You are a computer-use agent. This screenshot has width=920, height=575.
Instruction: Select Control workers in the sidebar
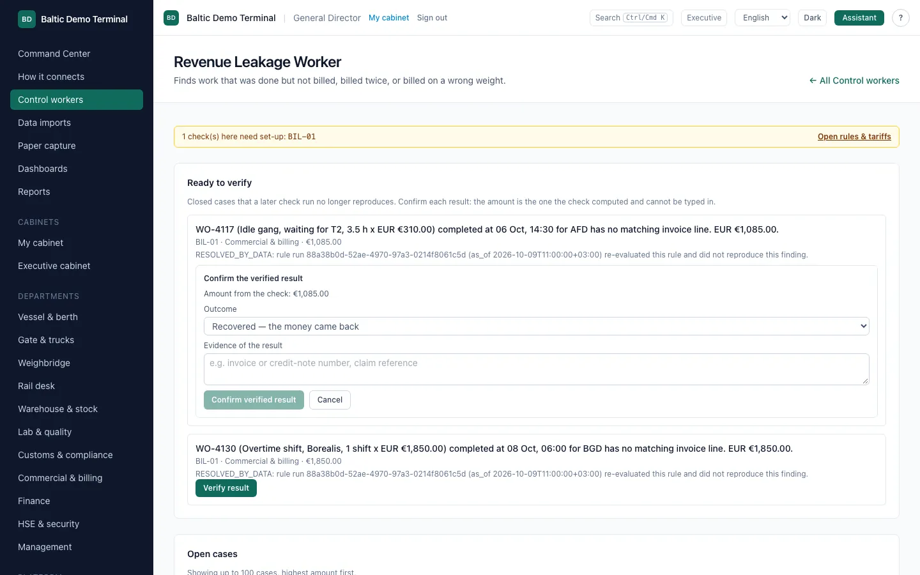(77, 100)
